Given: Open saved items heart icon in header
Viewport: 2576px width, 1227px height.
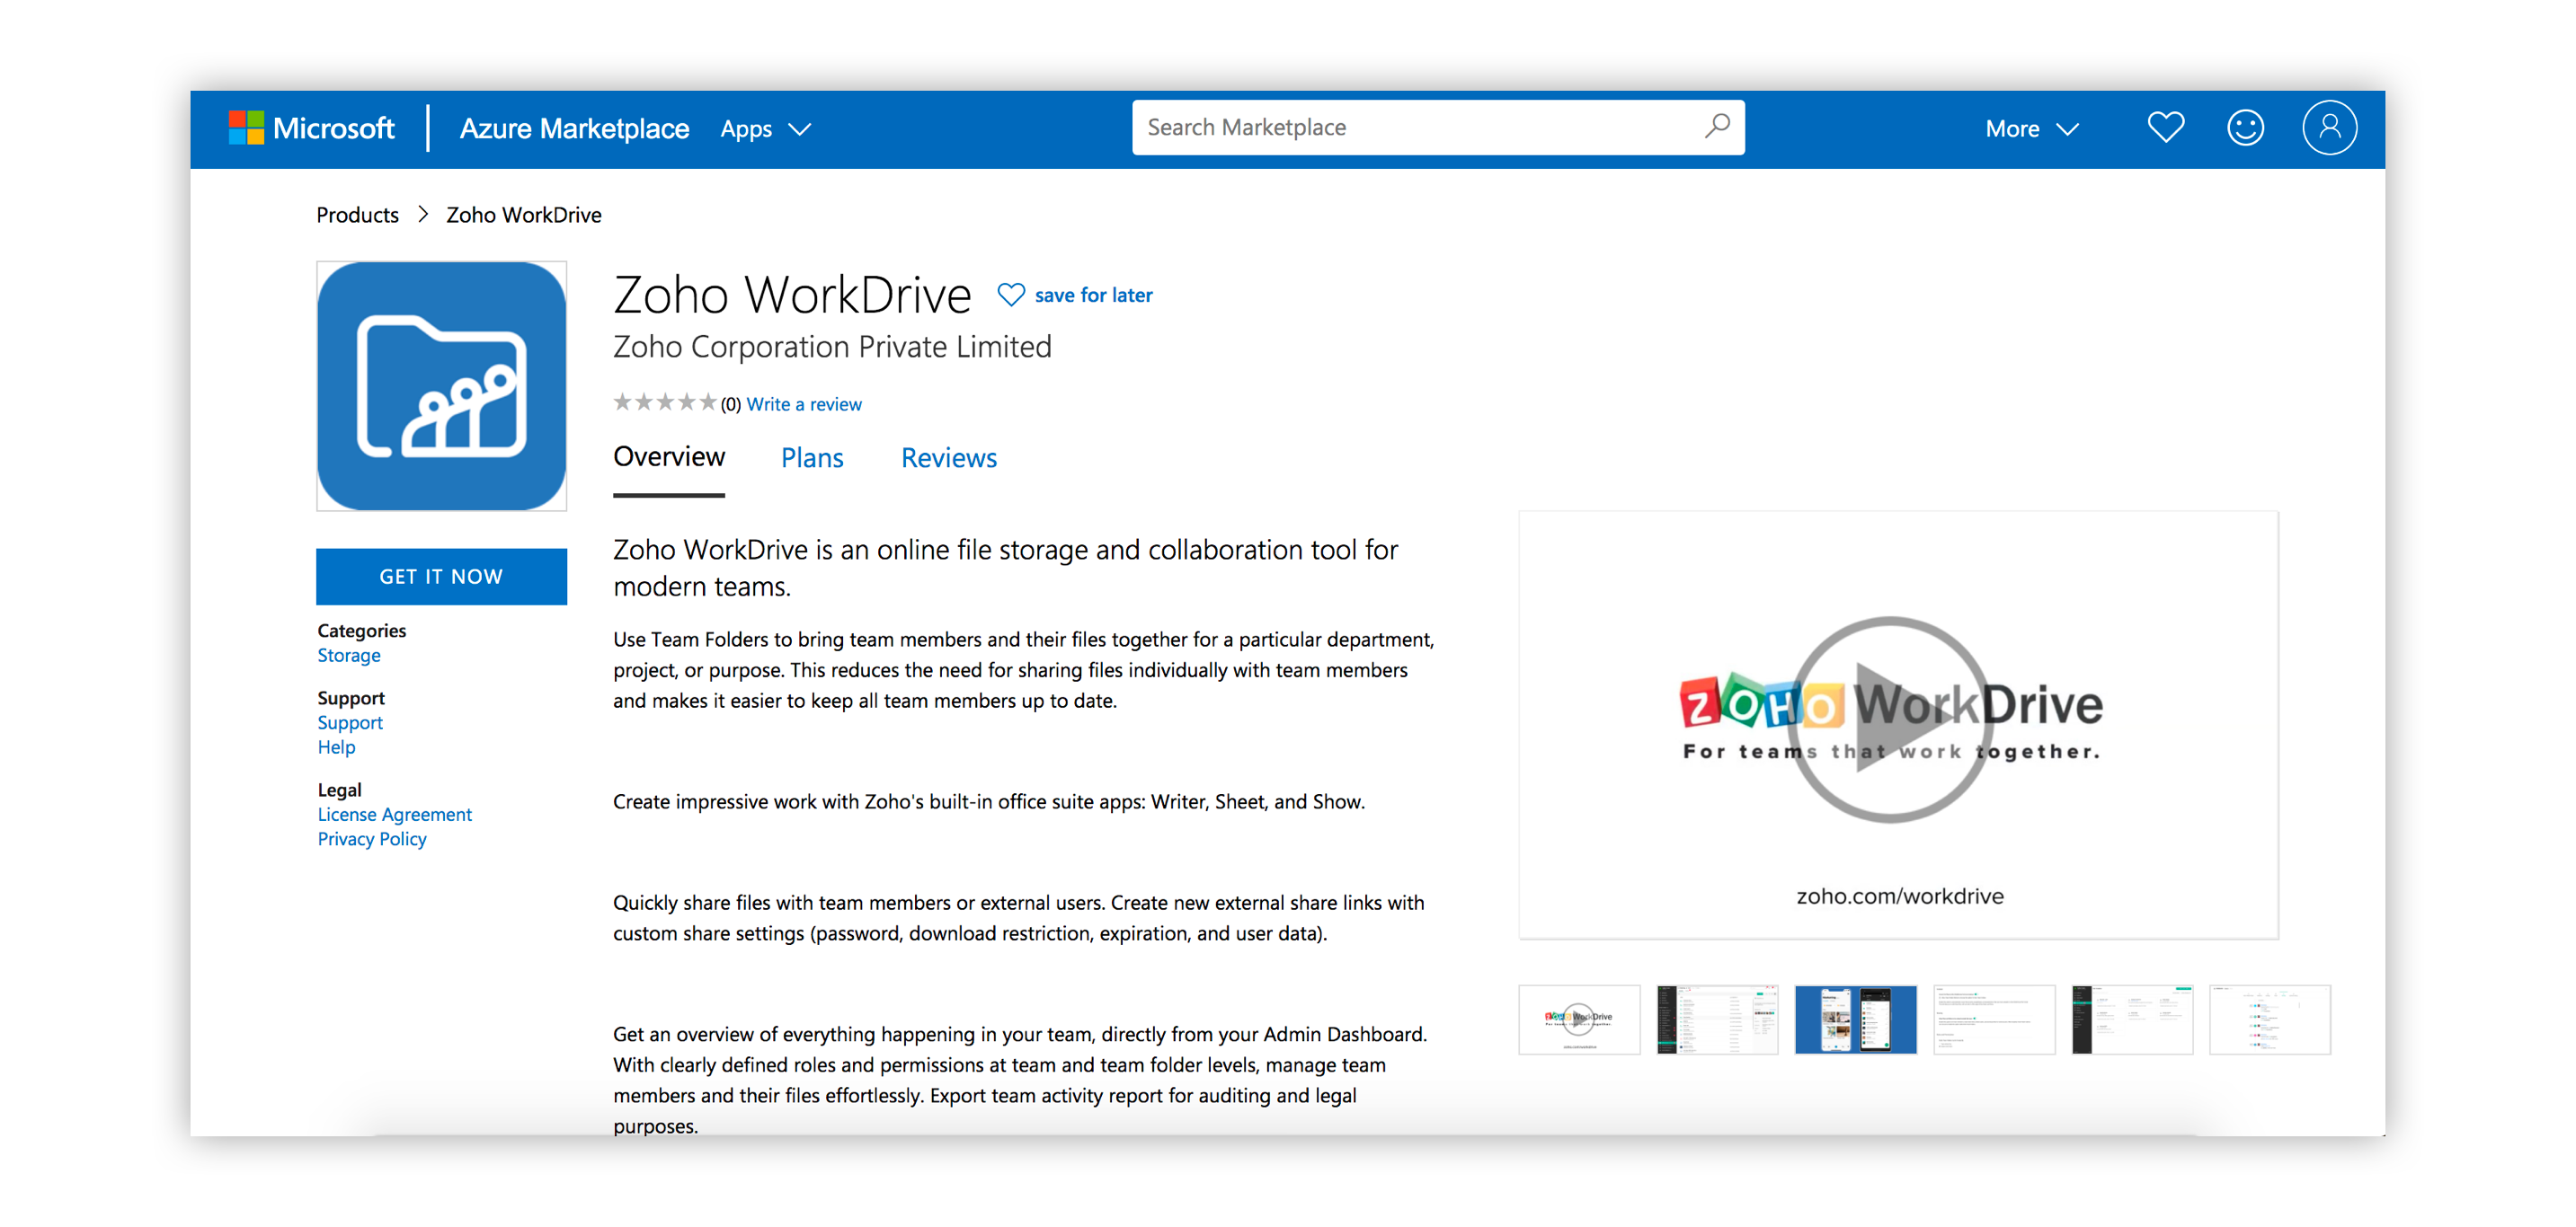Looking at the screenshot, I should [x=2165, y=128].
